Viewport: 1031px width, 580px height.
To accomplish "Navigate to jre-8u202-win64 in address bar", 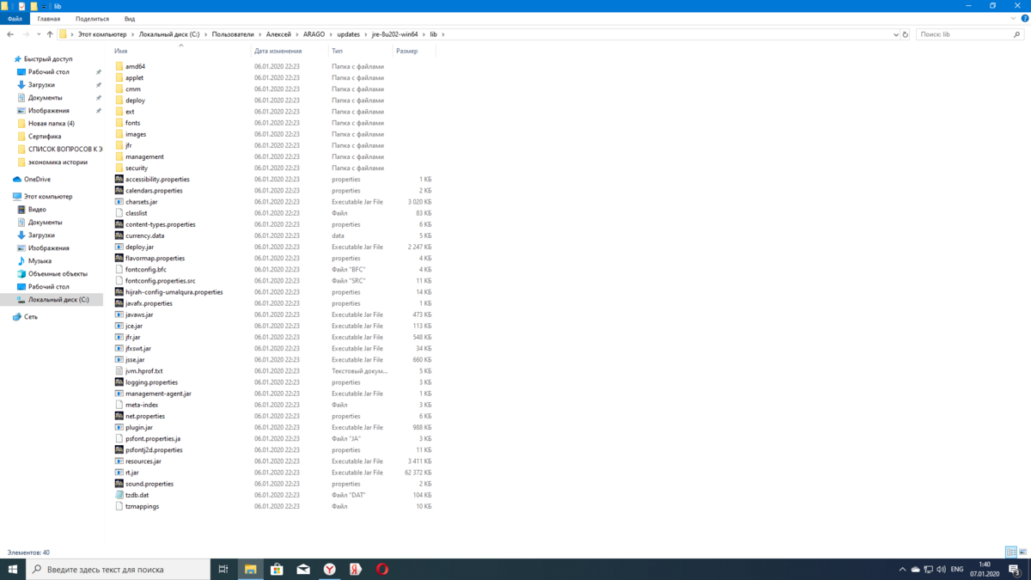I will click(394, 34).
